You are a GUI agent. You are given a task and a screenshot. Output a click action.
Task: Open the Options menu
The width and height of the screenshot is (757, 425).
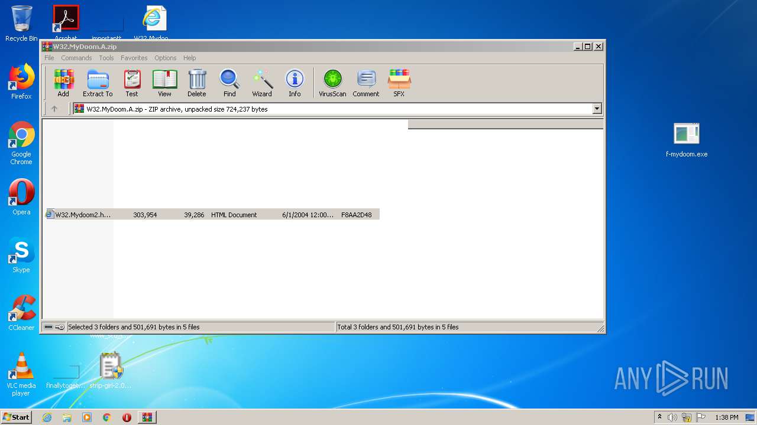click(x=166, y=58)
